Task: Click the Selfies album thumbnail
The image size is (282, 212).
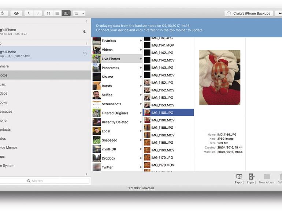Action: coord(97,95)
